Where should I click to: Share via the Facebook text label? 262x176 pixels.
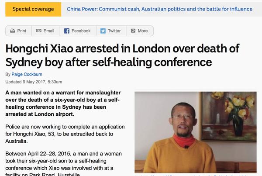81,31
